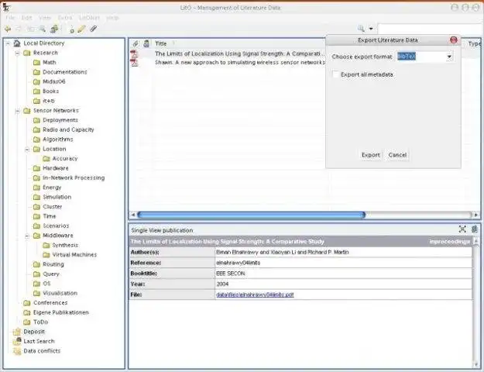Click the horizontal scrollbar thumb in publication list
484x372 pixels.
point(251,215)
